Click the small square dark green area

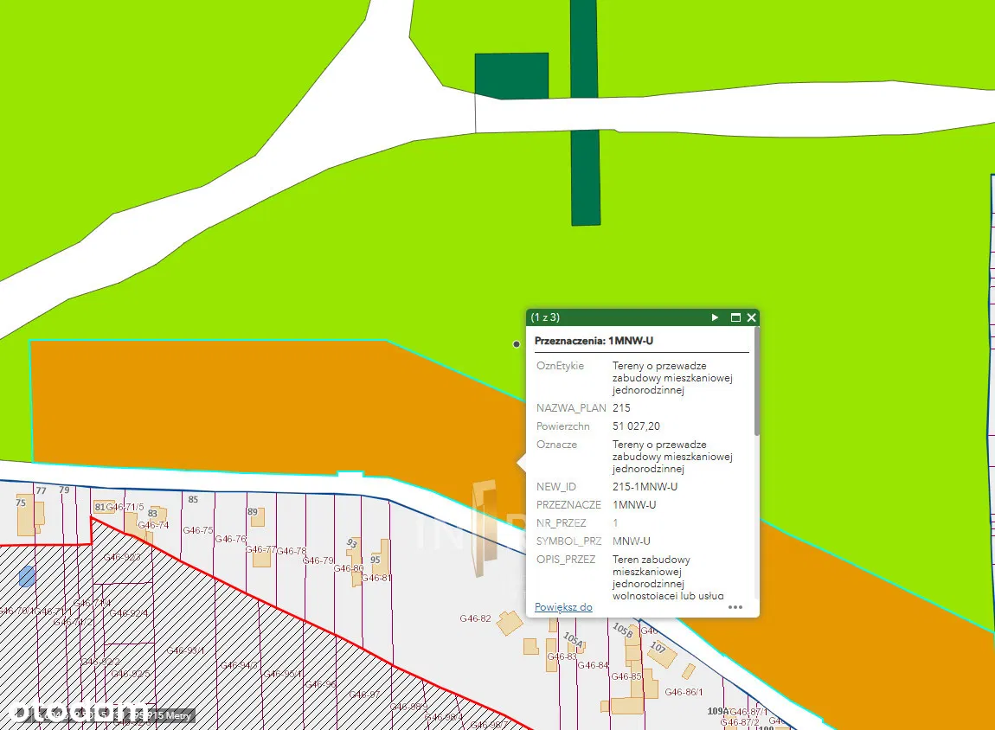point(511,74)
